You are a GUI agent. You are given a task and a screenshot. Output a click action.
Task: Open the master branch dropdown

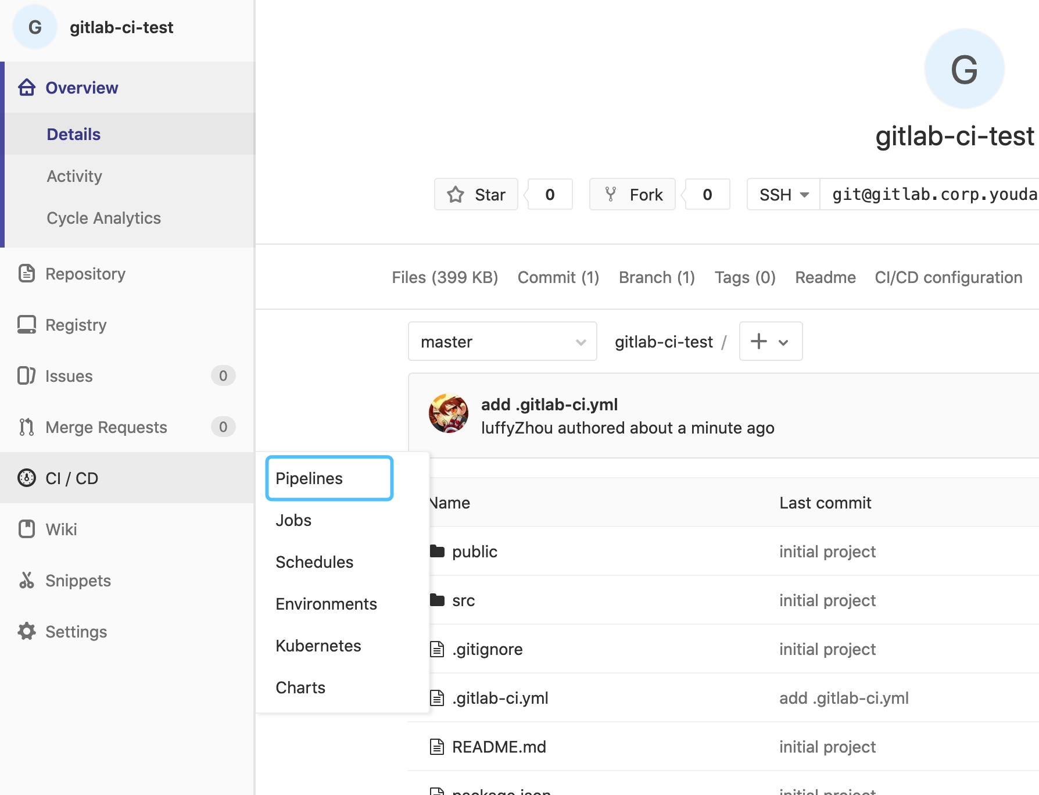(503, 341)
